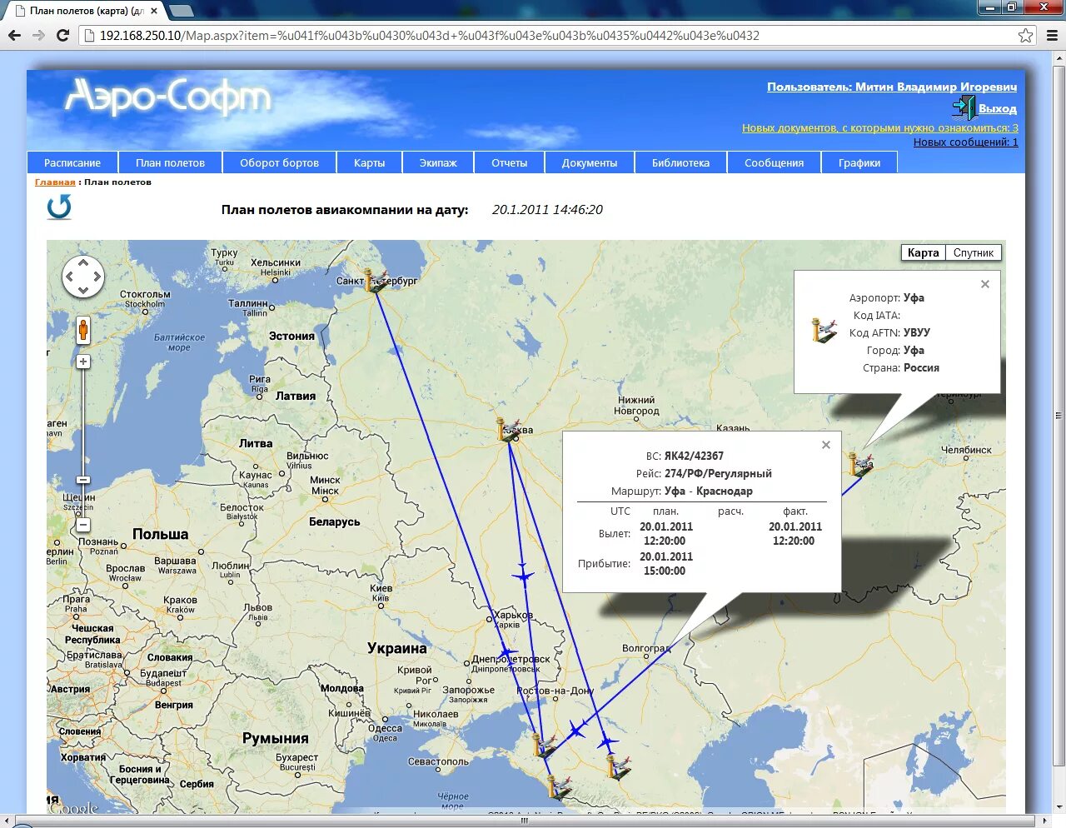Open the new documents to review link
This screenshot has width=1066, height=828.
pyautogui.click(x=880, y=127)
